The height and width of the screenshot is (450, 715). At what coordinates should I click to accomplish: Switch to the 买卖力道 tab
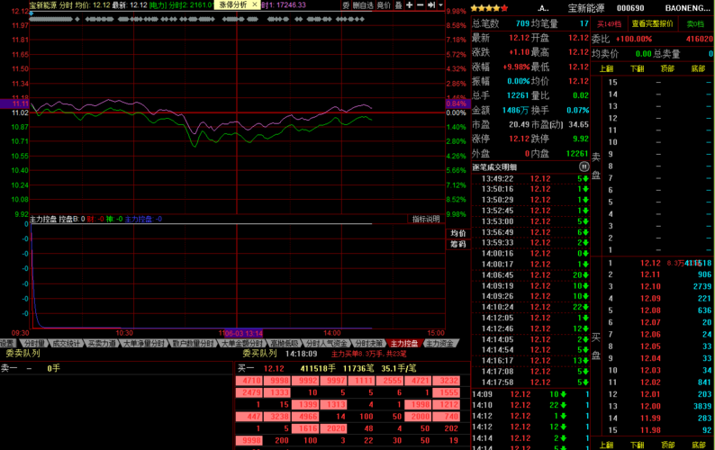tap(102, 343)
